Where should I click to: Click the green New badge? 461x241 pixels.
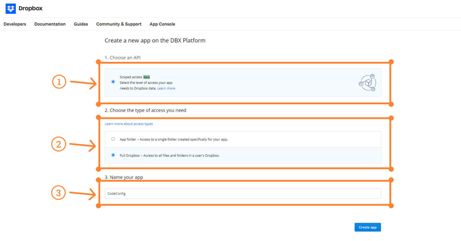click(146, 77)
